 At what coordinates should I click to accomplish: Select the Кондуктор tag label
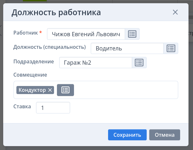pos(32,90)
